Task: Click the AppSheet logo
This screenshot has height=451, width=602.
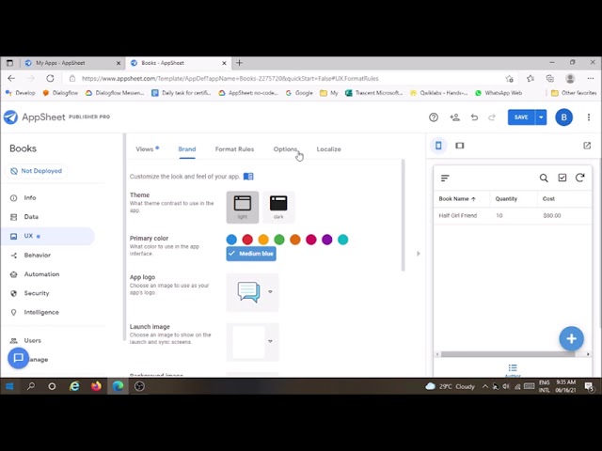Action: (10, 117)
